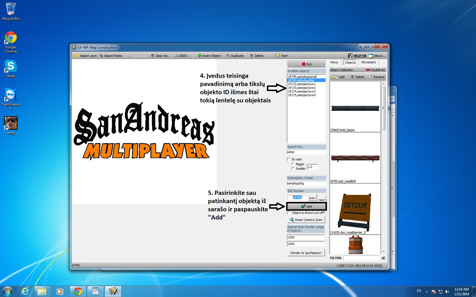This screenshot has height=297, width=476.
Task: Click the volume speaker tray icon
Action: click(x=447, y=291)
